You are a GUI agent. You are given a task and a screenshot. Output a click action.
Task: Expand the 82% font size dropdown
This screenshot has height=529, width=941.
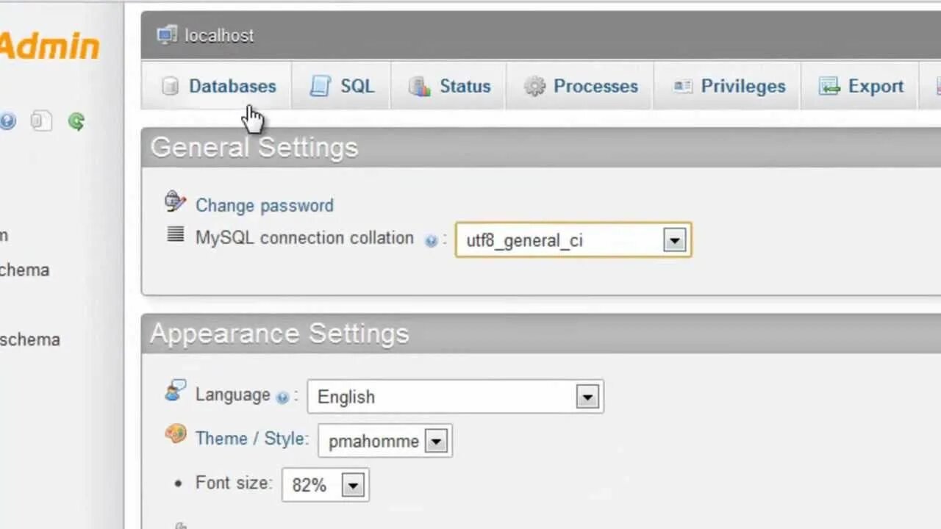(x=353, y=485)
